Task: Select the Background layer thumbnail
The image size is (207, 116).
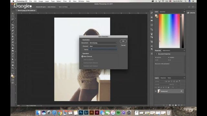Action: click(x=159, y=91)
